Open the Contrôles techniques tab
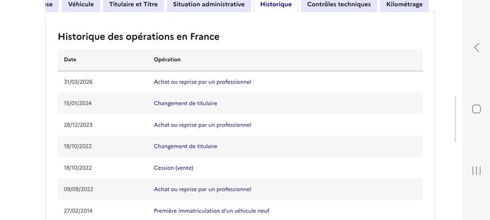Viewport: 490px width, 220px height. [339, 5]
